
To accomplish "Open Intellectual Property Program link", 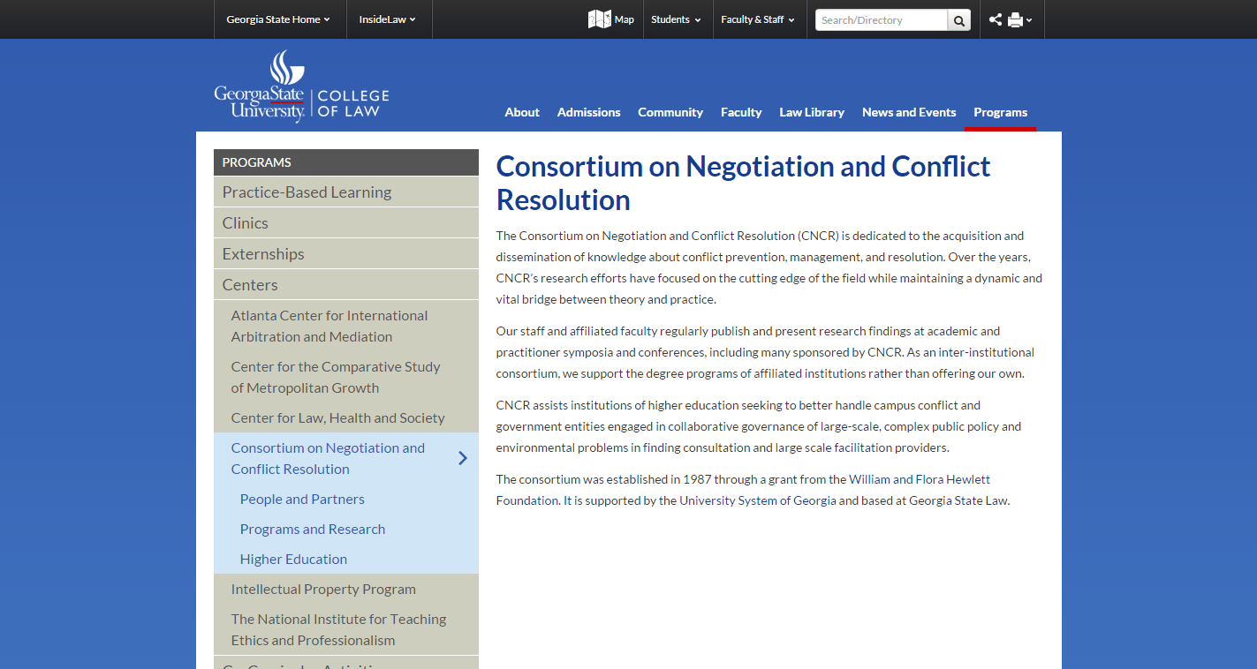I will (346, 589).
